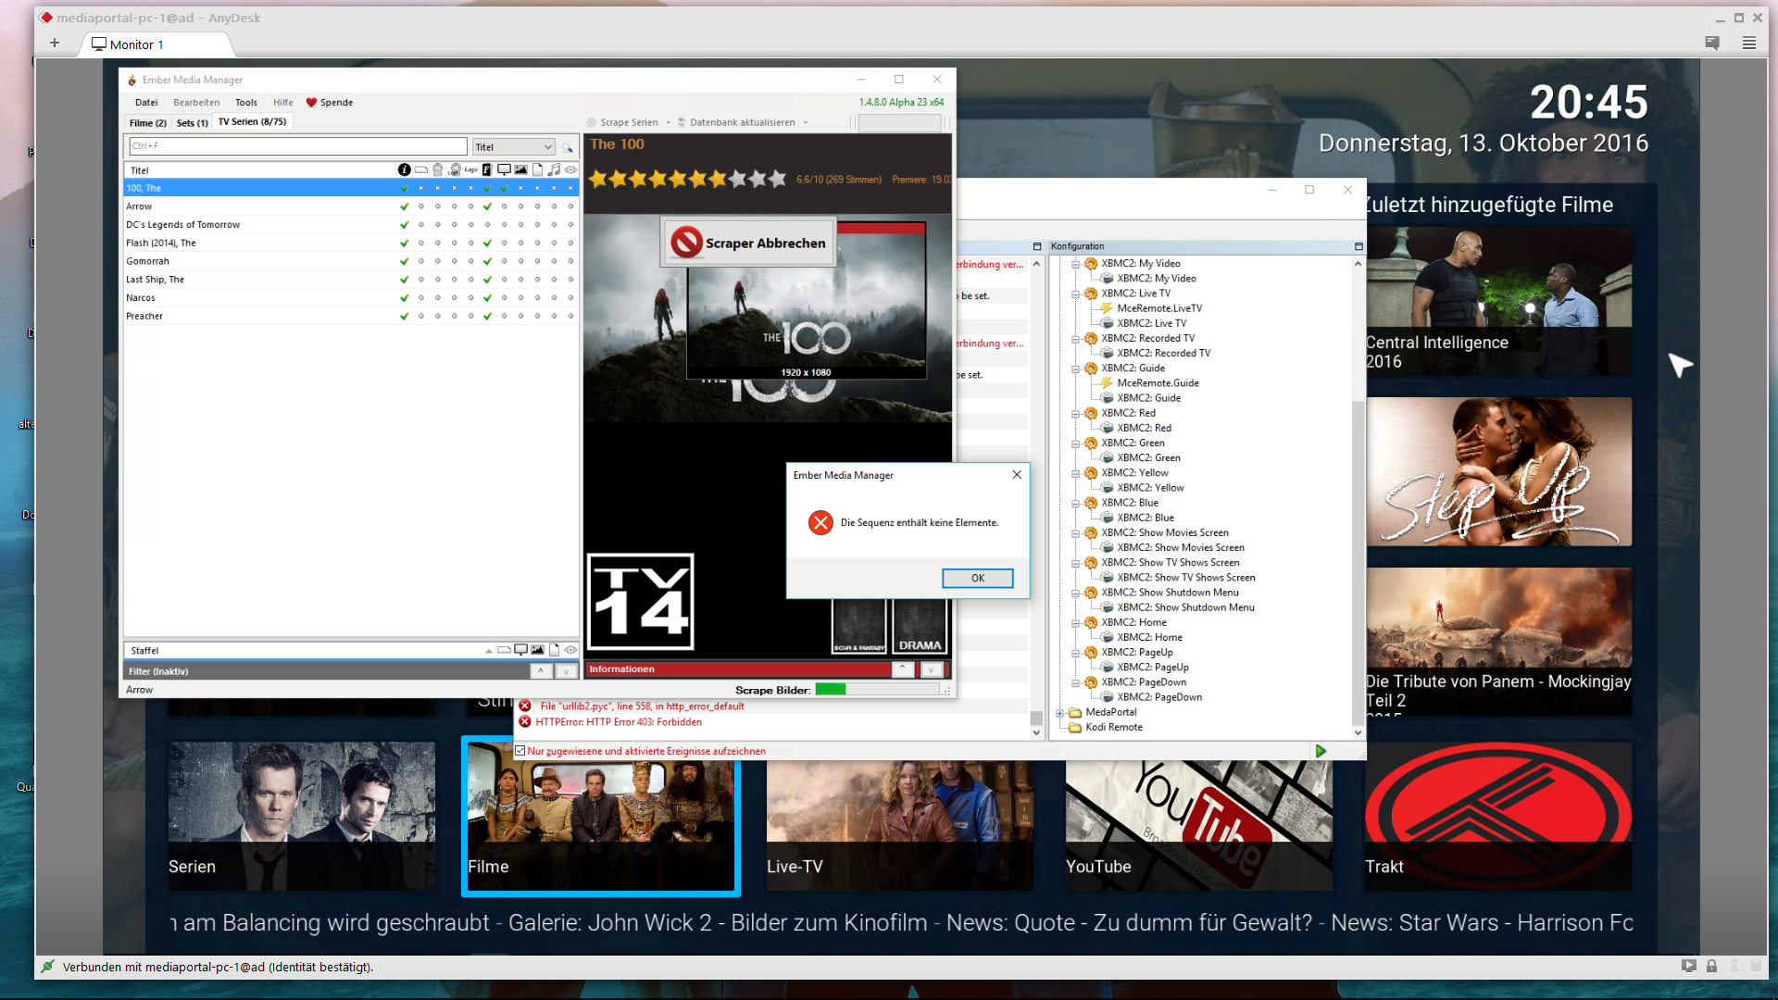Click the Kodi Remote folder icon
This screenshot has width=1778, height=1000.
pos(1075,728)
